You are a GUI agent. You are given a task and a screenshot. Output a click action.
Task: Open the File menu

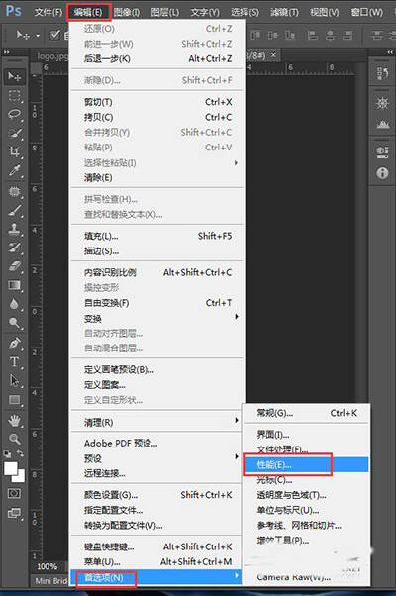tap(48, 12)
